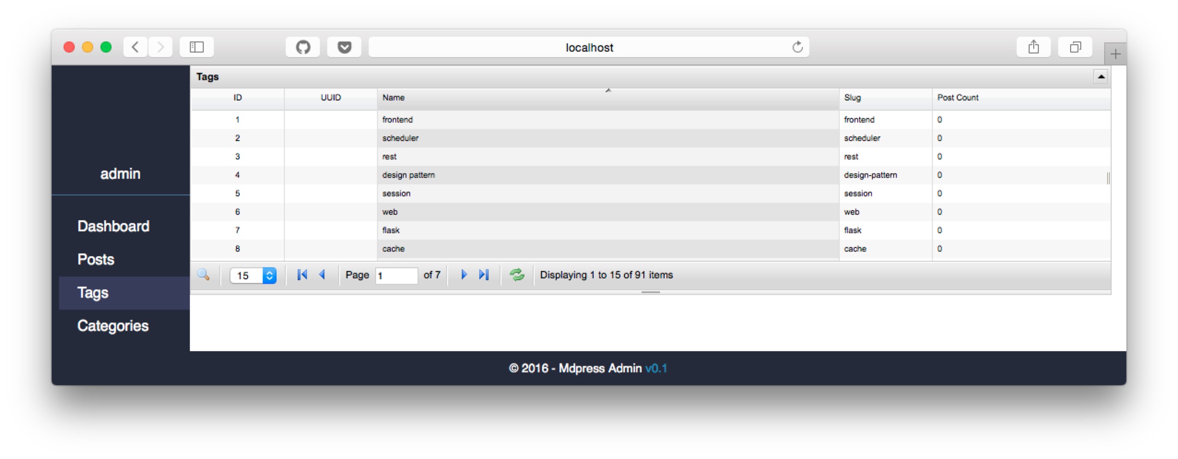Sort by the Slug column header

885,98
